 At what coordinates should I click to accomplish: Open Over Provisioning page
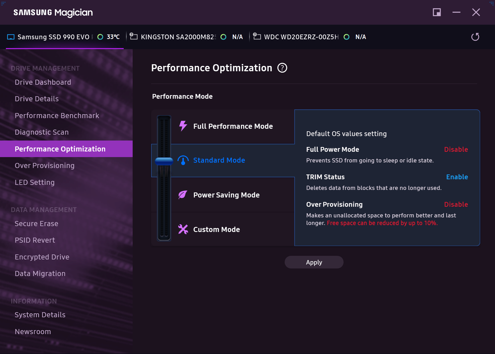(45, 165)
